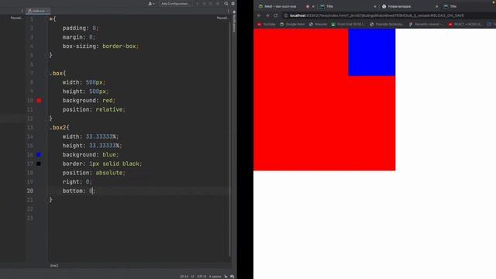
Task: Switch to the last Title browser tab
Action: [468, 6]
